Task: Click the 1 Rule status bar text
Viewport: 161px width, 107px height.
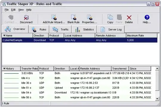Action: [5, 103]
